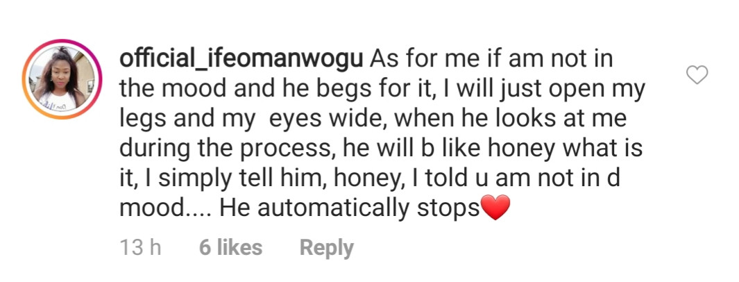
Task: Click the 13 h timestamp
Action: pyautogui.click(x=140, y=247)
